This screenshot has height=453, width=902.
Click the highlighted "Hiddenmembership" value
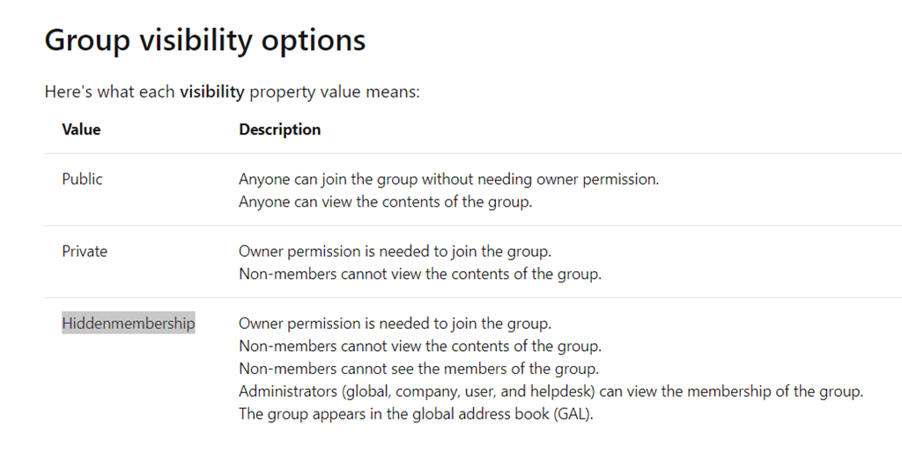[129, 323]
